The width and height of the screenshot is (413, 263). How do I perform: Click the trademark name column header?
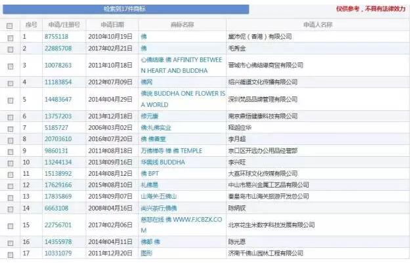point(183,25)
